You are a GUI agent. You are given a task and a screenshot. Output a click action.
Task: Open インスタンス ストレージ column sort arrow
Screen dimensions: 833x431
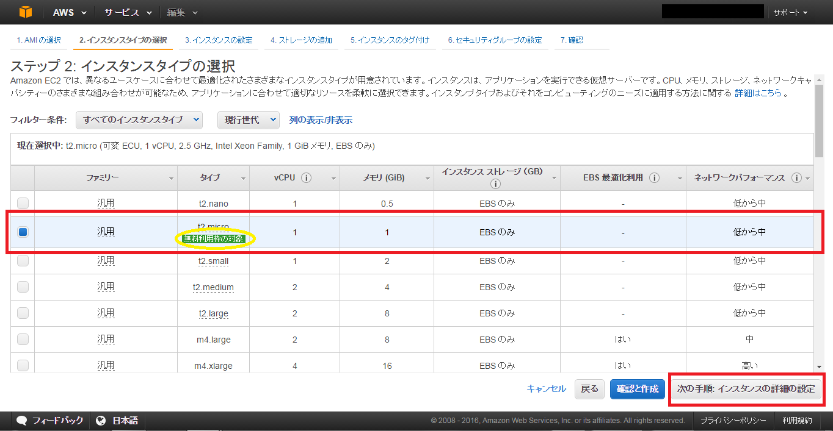tap(553, 178)
